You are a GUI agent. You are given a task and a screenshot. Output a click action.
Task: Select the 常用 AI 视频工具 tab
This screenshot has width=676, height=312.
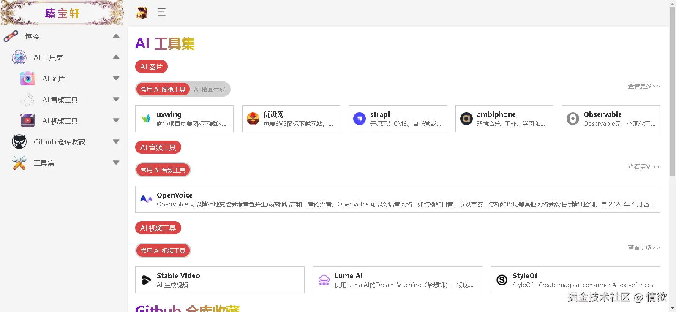pos(163,251)
